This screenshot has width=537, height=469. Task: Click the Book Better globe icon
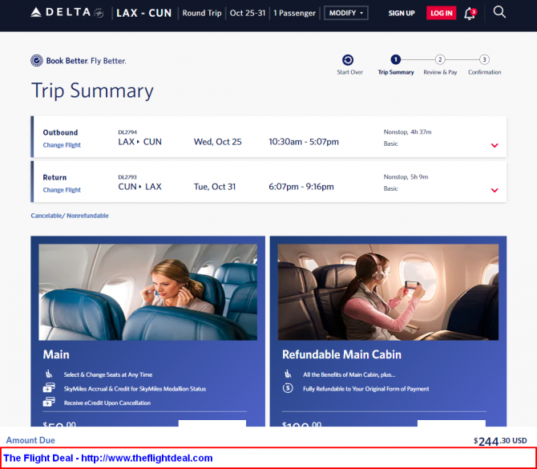pyautogui.click(x=37, y=61)
